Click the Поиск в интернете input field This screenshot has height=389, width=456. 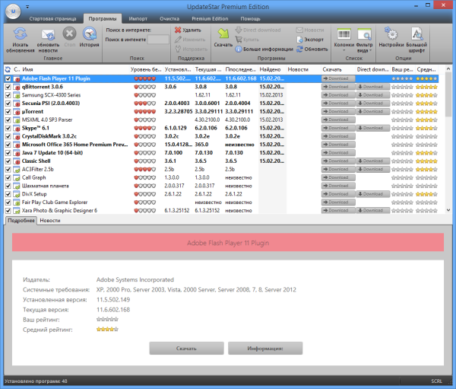coord(158,40)
